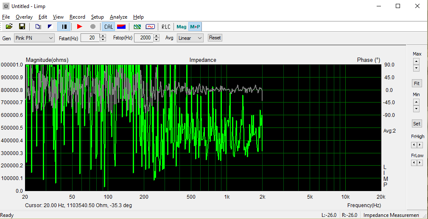
Task: Open the Edit menu
Action: [43, 17]
